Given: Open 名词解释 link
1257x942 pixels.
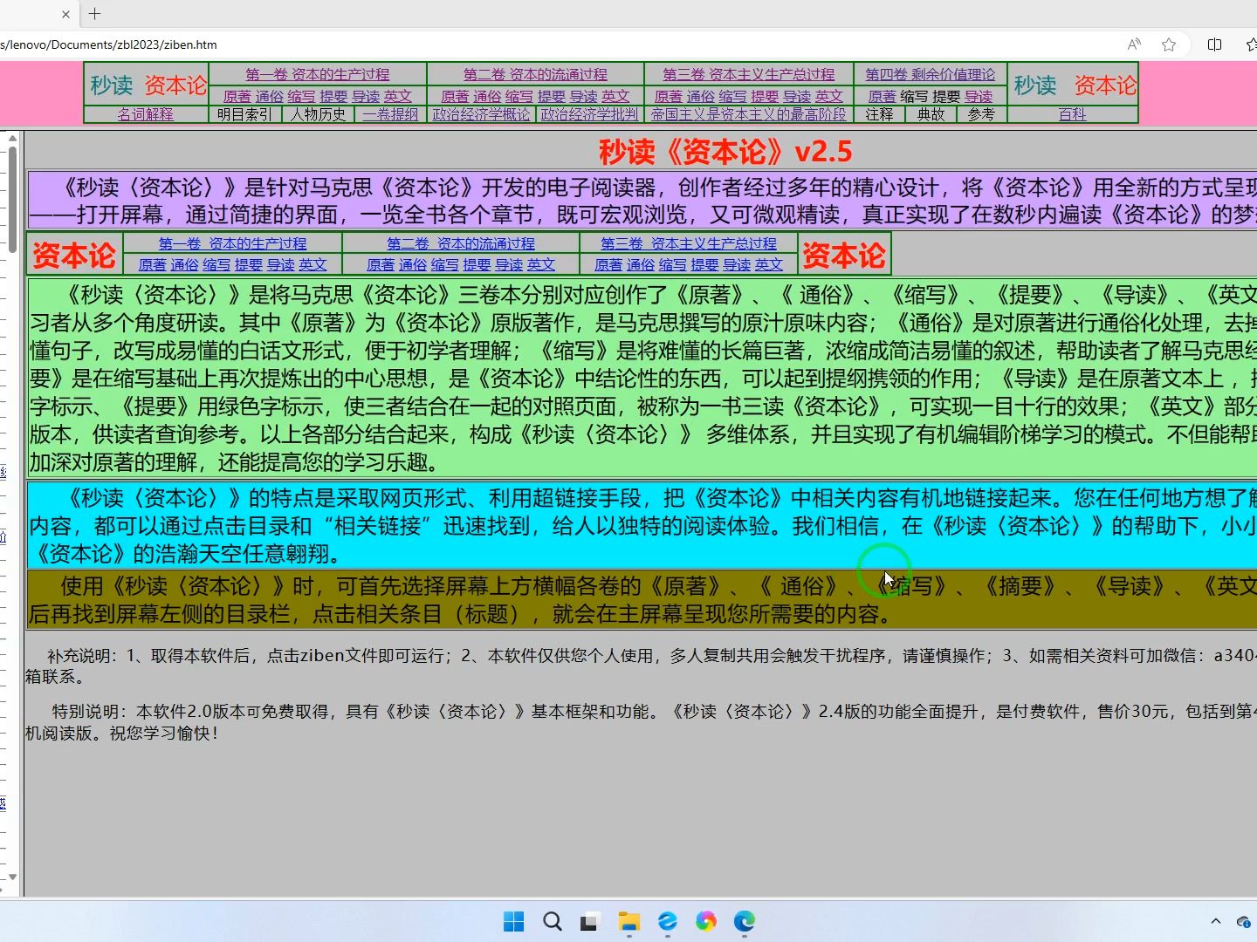Looking at the screenshot, I should (146, 114).
